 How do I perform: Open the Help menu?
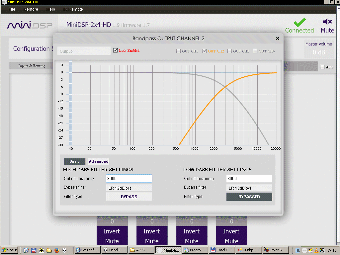point(50,9)
